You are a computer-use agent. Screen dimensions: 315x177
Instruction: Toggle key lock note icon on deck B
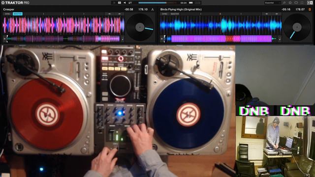280,39
